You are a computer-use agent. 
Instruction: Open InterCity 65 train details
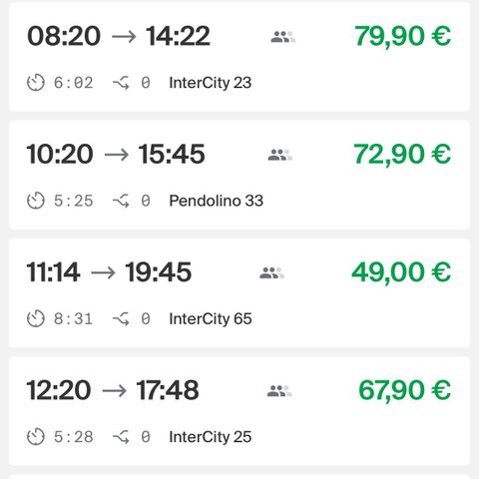pyautogui.click(x=211, y=319)
